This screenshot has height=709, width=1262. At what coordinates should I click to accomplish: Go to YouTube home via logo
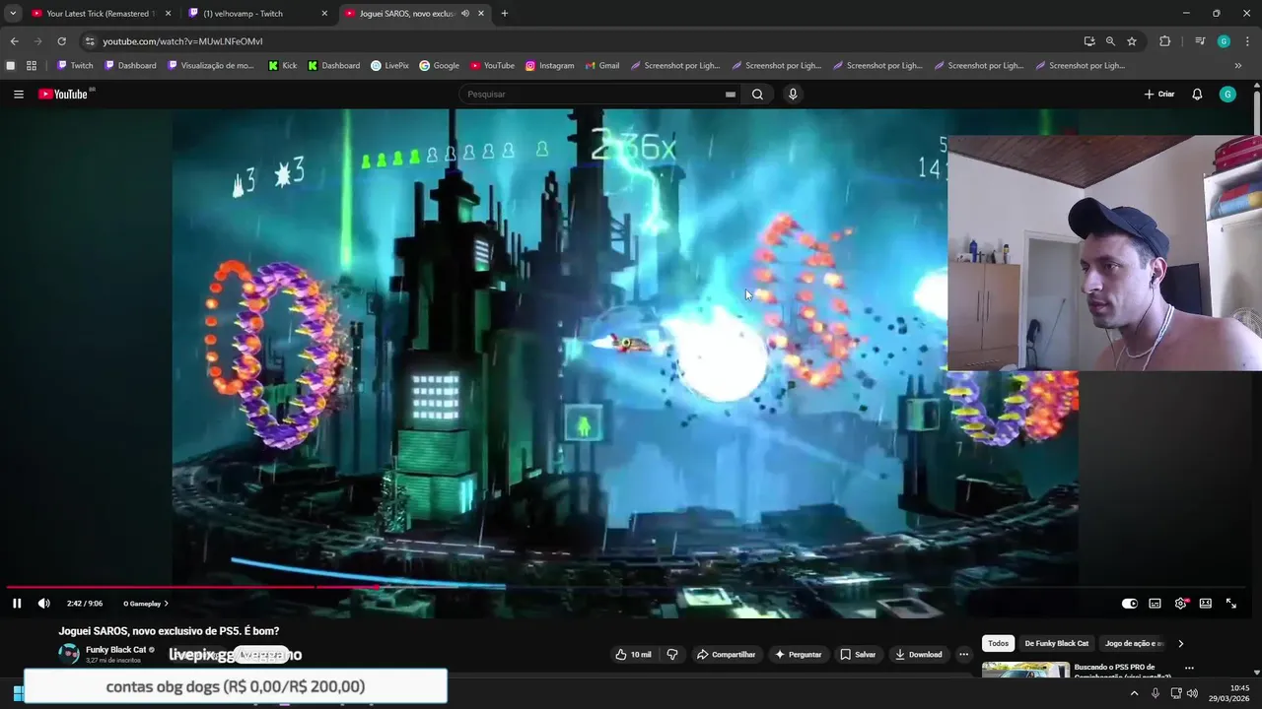coord(64,95)
